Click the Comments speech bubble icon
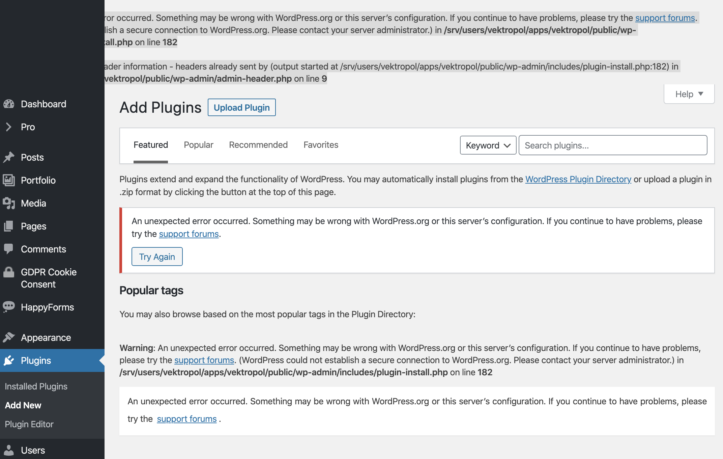The height and width of the screenshot is (459, 723). pyautogui.click(x=9, y=249)
